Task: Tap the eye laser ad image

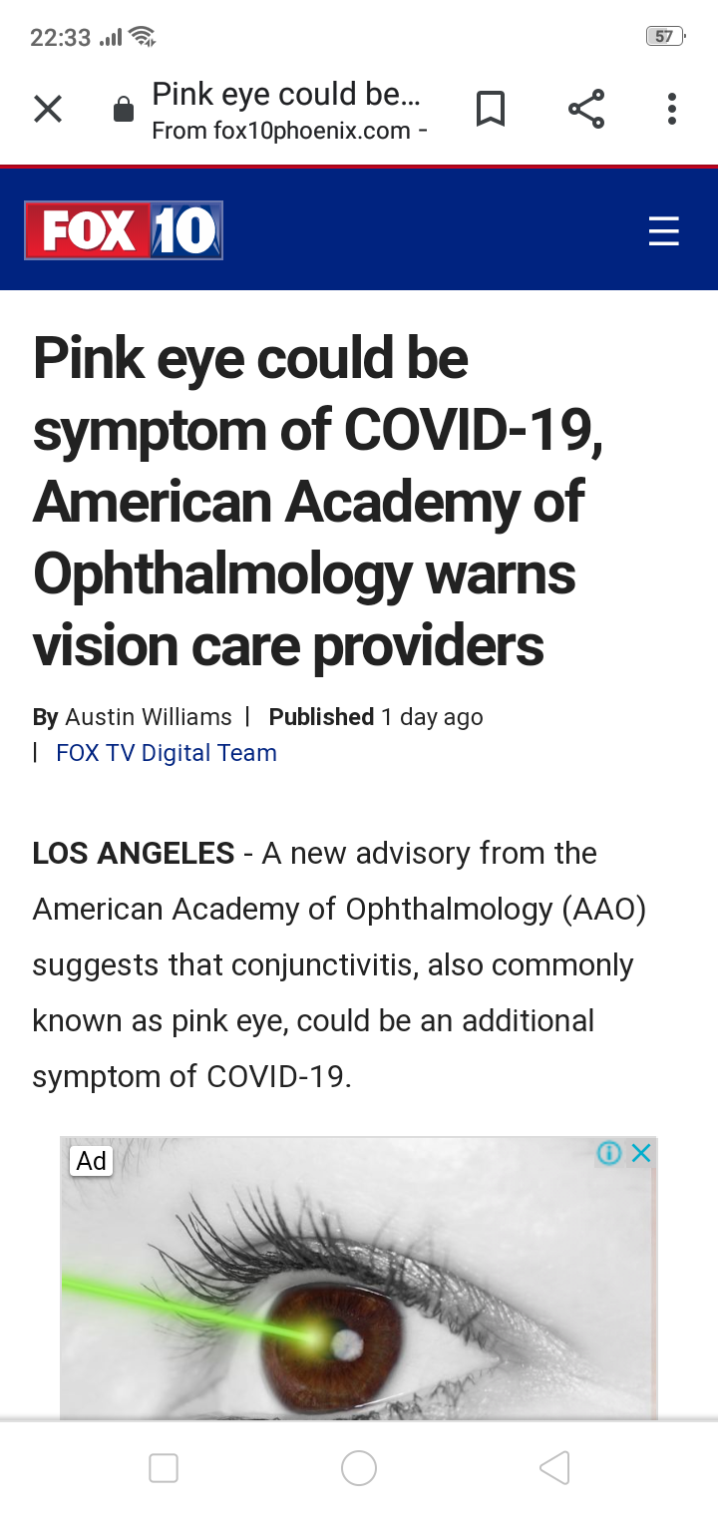Action: point(359,1297)
